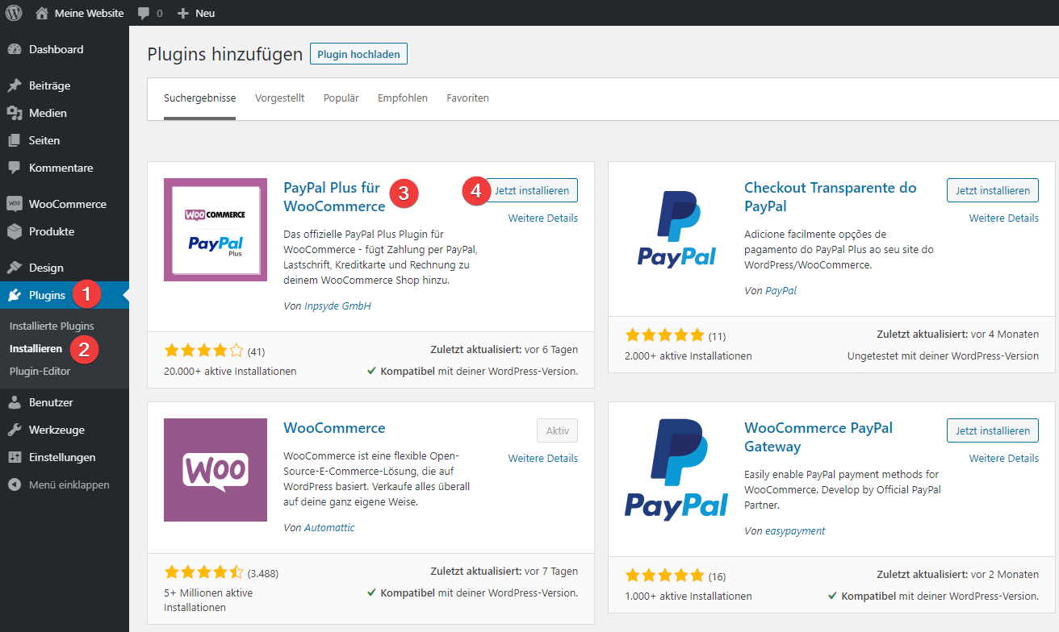Viewport: 1059px width, 632px height.
Task: Open Meine Website home icon link
Action: (42, 13)
